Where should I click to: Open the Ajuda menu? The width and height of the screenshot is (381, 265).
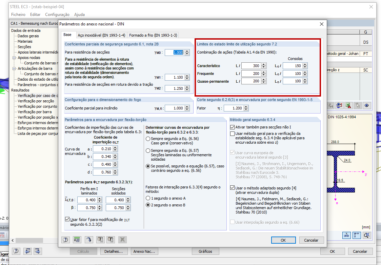pyautogui.click(x=79, y=15)
